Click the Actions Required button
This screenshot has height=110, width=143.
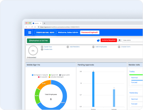pyautogui.click(x=109, y=40)
